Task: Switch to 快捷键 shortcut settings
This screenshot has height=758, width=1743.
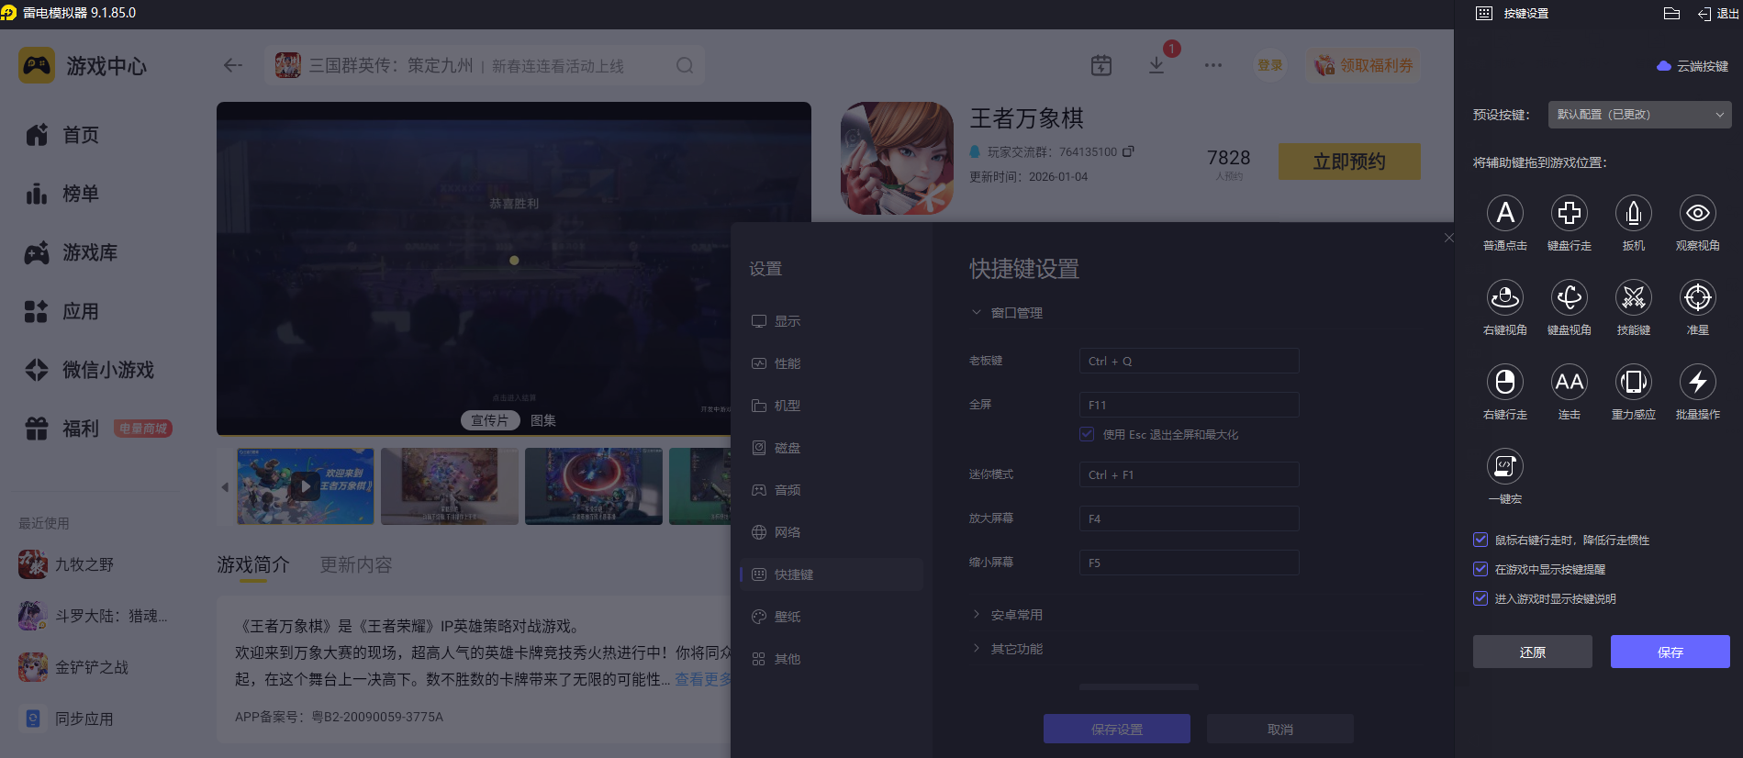Action: coord(832,574)
